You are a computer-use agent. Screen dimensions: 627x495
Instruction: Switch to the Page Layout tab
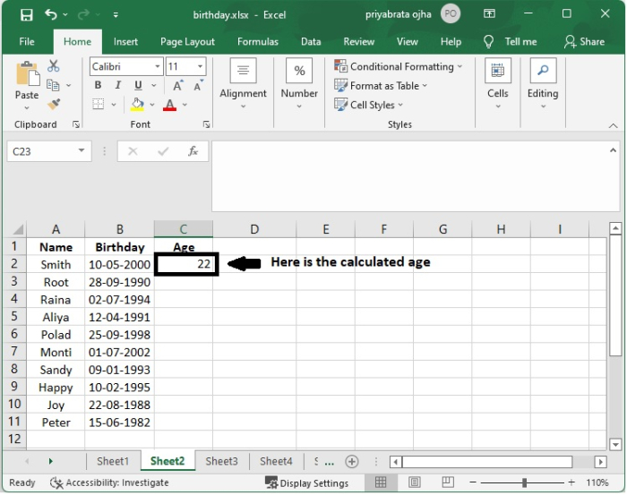[x=187, y=41]
